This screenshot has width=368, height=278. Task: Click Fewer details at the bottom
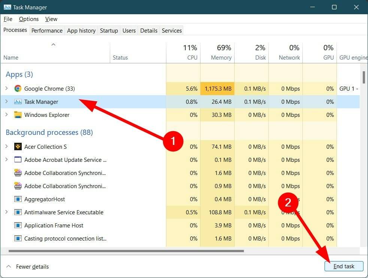32,266
